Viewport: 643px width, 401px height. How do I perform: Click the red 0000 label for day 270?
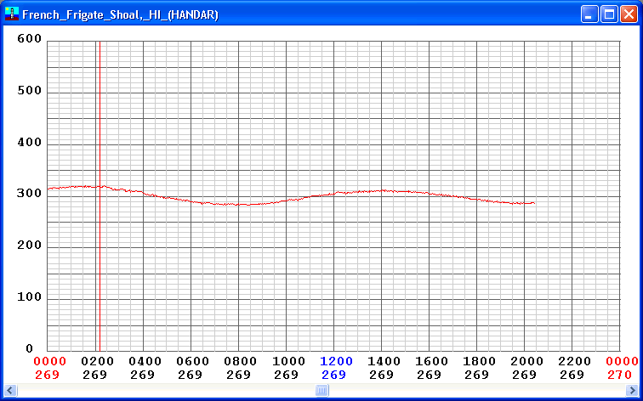(621, 361)
